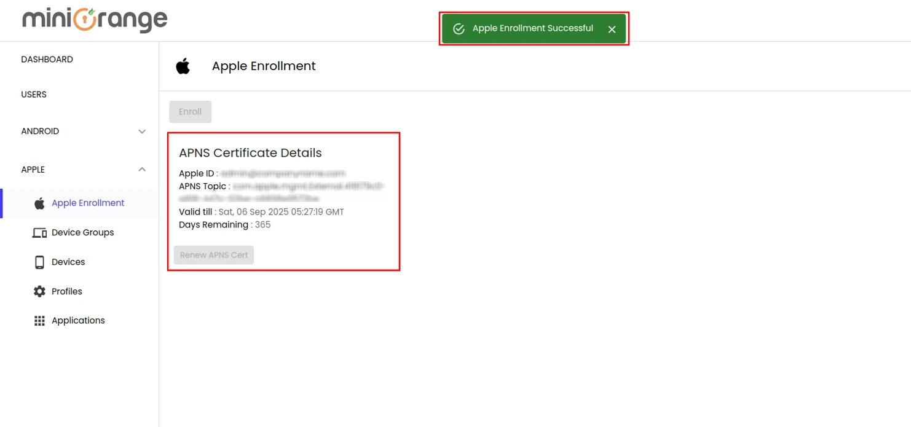Click the green checkmark in the success notification
Image resolution: width=911 pixels, height=427 pixels.
(457, 28)
